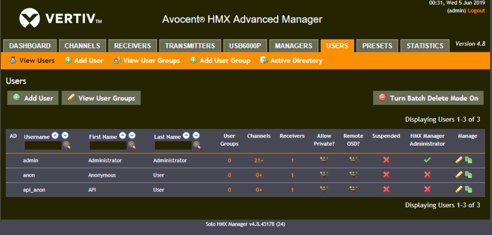Viewport: 492px width, 235px height.
Task: Click the admin username cell
Action: pos(31,160)
